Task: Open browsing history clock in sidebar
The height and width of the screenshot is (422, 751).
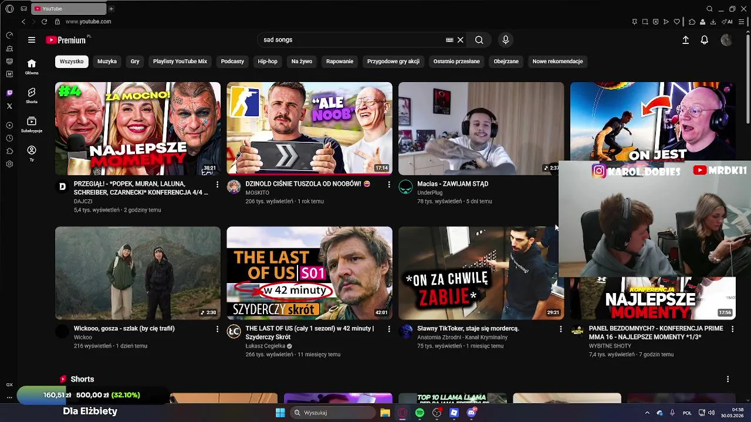Action: (9, 138)
